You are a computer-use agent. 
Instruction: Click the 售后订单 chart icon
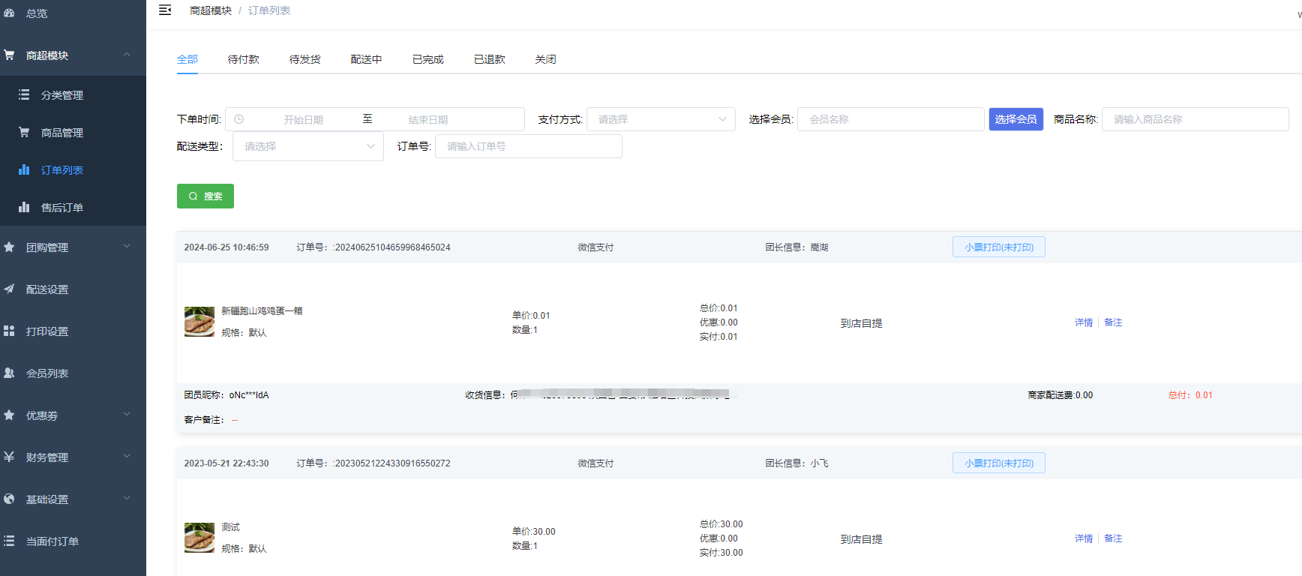pos(24,207)
